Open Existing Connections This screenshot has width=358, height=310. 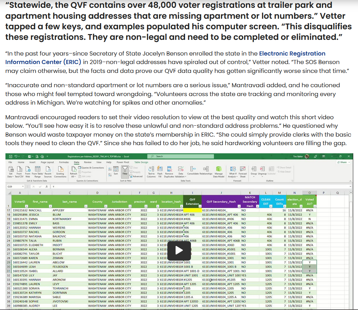60,172
